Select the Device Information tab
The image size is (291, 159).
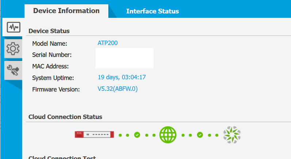pyautogui.click(x=66, y=11)
